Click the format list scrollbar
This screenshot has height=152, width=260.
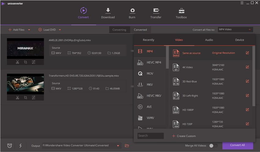pos(167,57)
